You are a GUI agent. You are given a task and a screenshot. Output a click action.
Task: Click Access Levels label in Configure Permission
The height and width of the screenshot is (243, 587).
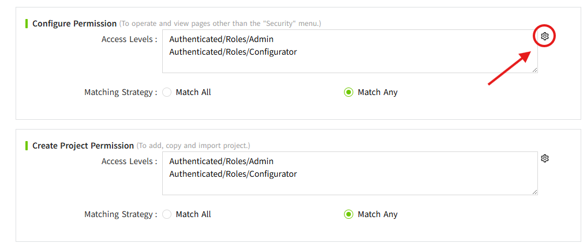pyautogui.click(x=129, y=39)
